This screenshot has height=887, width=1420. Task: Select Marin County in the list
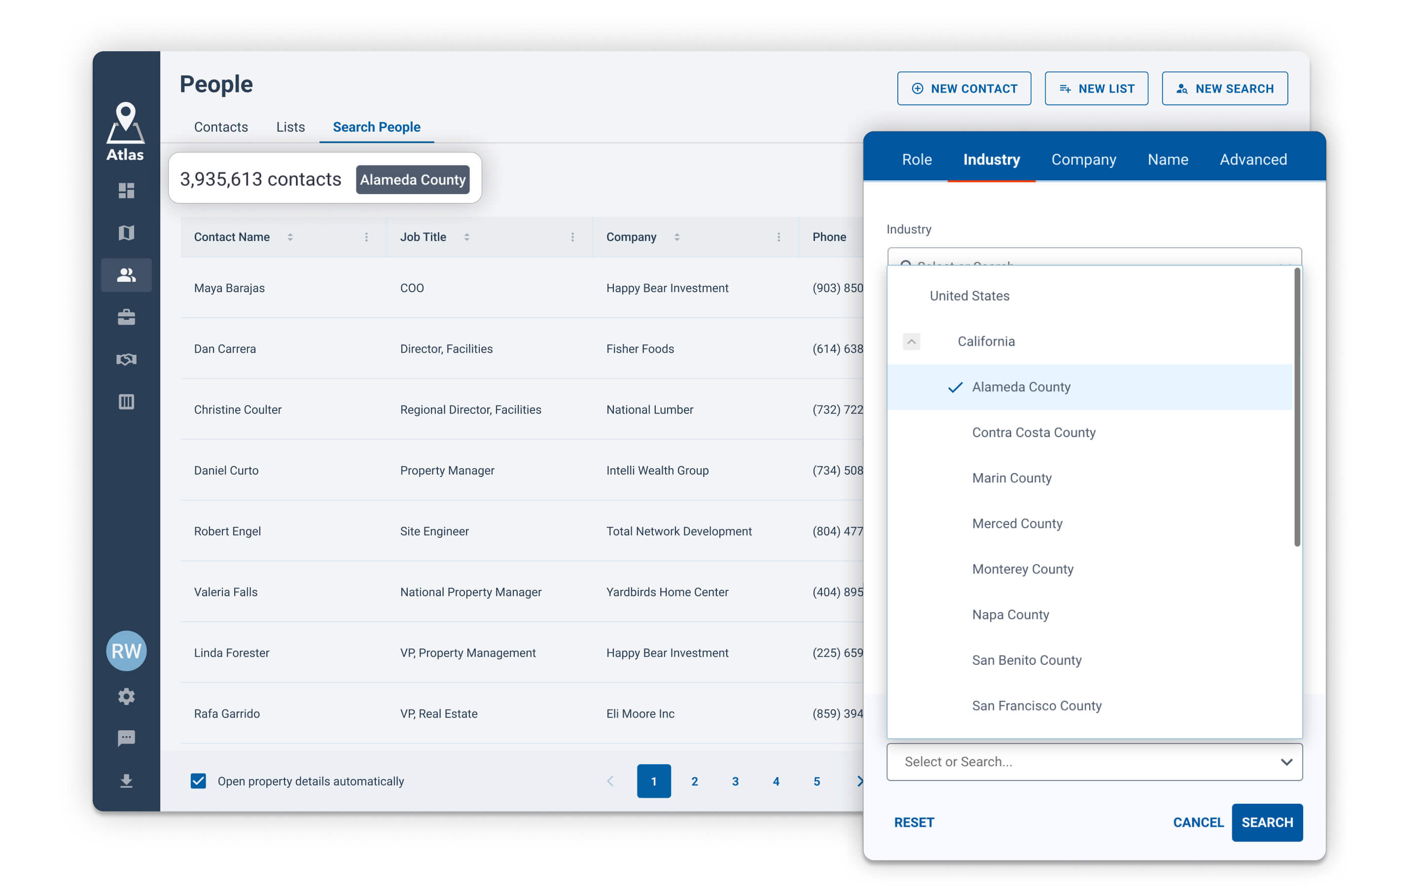click(1012, 478)
